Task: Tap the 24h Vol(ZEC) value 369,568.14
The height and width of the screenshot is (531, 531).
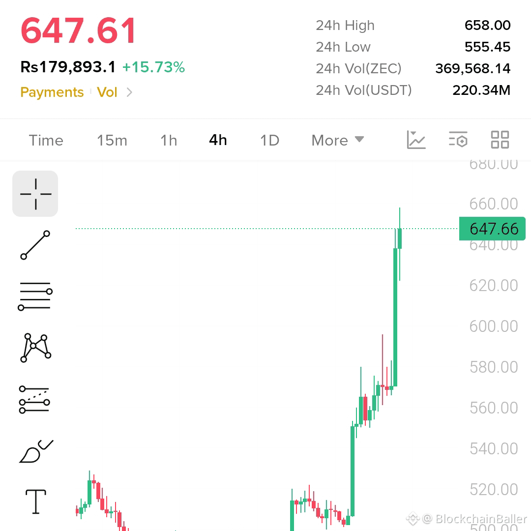Action: click(473, 68)
